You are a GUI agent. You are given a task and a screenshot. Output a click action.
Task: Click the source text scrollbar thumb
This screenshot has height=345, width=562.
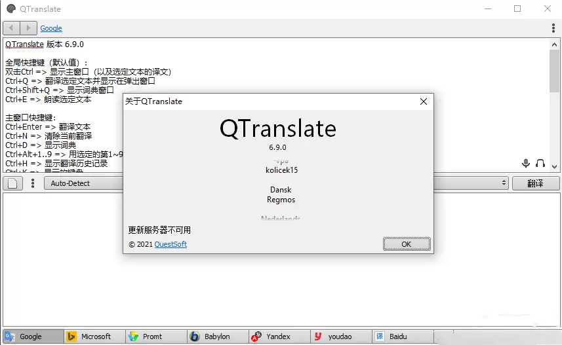pos(554,71)
